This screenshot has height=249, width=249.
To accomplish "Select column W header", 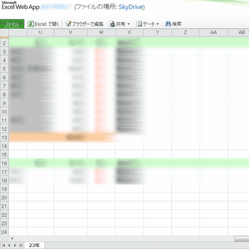I will pos(101,33).
